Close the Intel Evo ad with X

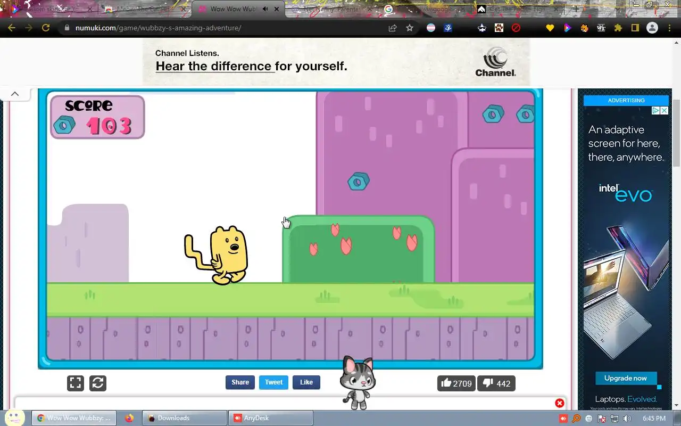coord(664,111)
